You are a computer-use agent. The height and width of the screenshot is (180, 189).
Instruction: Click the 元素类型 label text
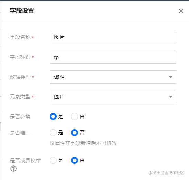pyautogui.click(x=20, y=97)
